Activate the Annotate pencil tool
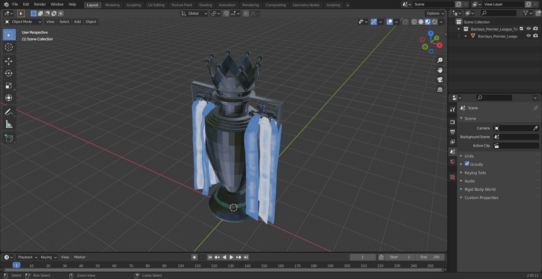542x279 pixels. (9, 112)
